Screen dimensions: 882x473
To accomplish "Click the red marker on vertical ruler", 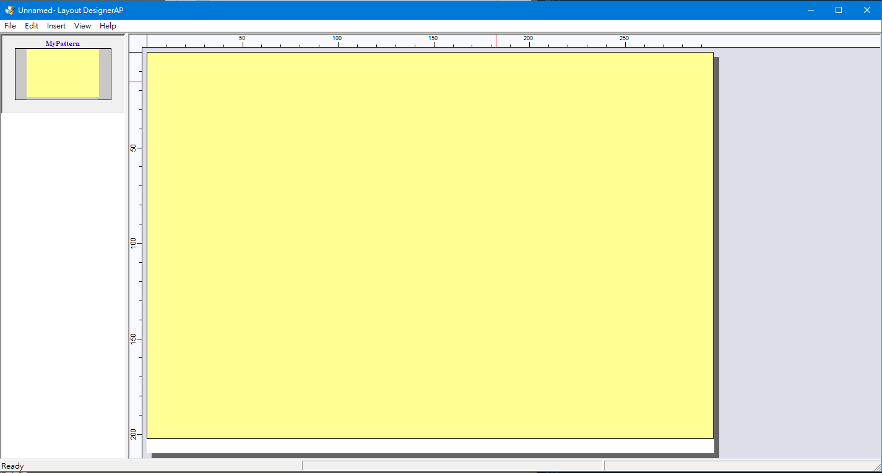I will (x=135, y=82).
